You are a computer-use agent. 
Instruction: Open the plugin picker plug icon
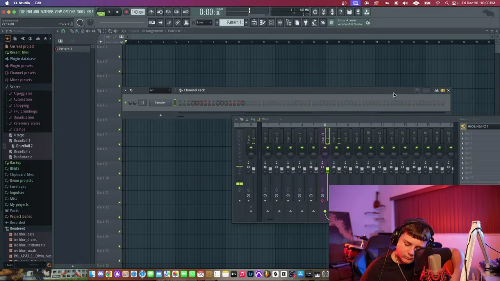tap(305, 22)
